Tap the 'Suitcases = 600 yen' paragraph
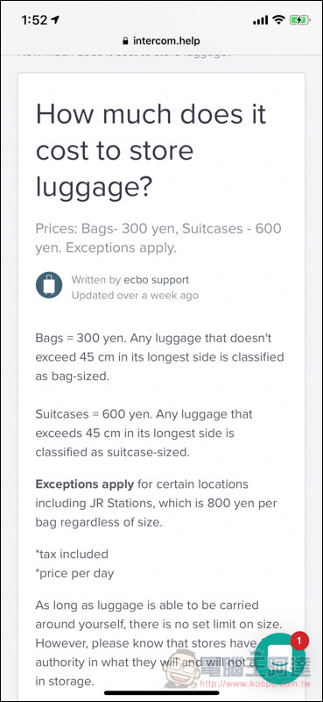The width and height of the screenshot is (323, 702). click(x=144, y=433)
